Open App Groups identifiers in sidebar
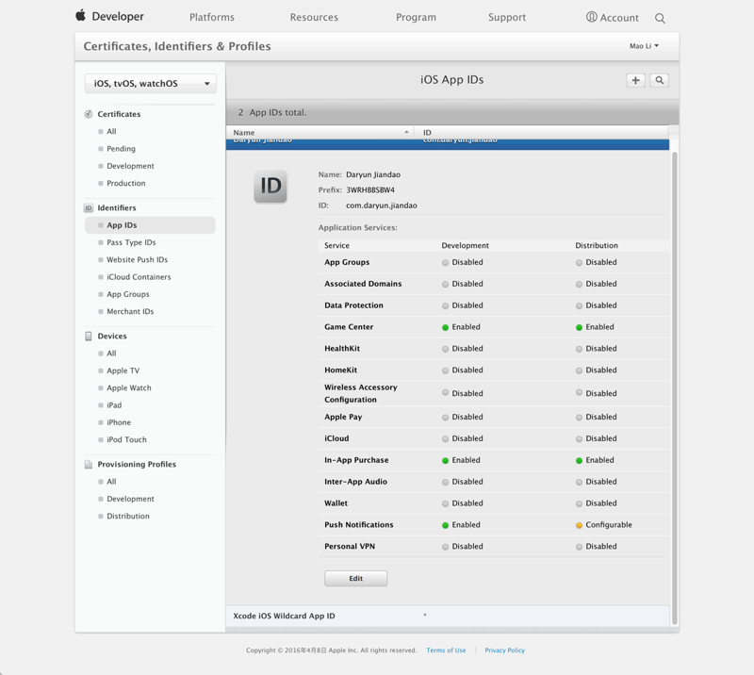Image resolution: width=754 pixels, height=675 pixels. point(128,294)
